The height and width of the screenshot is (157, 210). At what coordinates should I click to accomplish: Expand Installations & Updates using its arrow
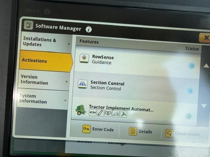(69, 44)
